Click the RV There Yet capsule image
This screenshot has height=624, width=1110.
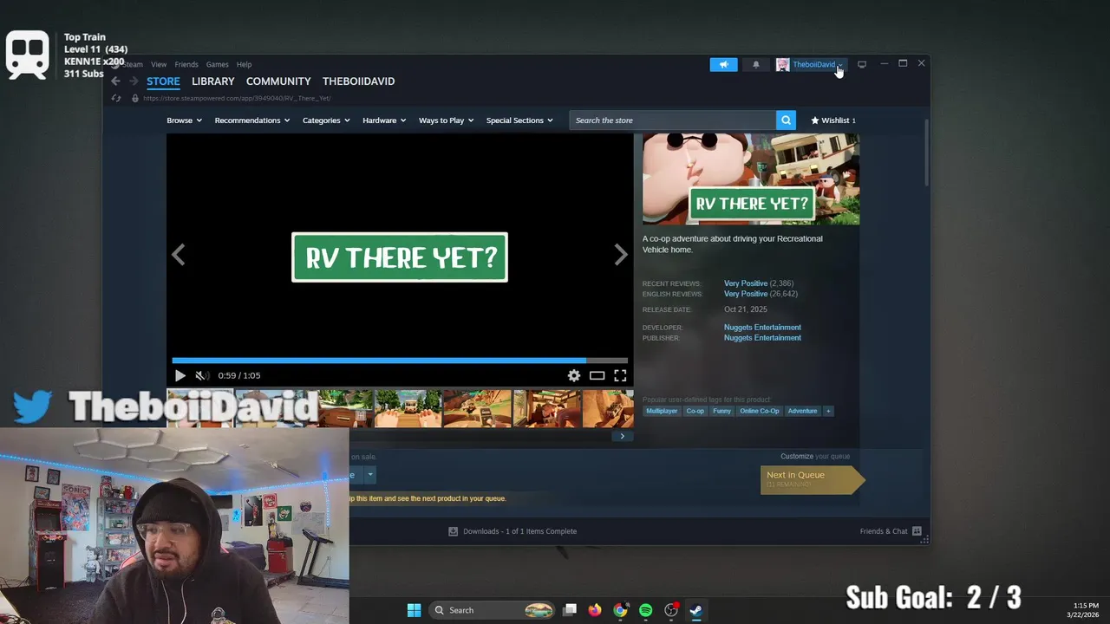(x=751, y=179)
